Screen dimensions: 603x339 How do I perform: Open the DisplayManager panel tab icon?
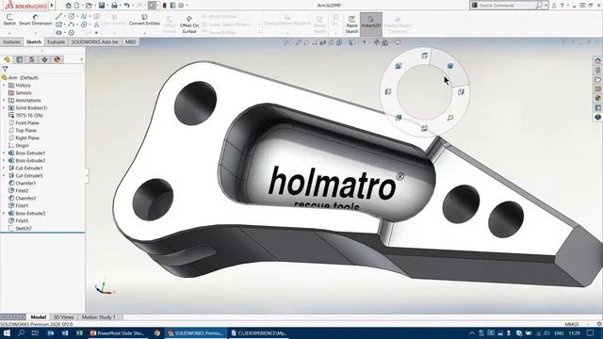click(x=57, y=59)
